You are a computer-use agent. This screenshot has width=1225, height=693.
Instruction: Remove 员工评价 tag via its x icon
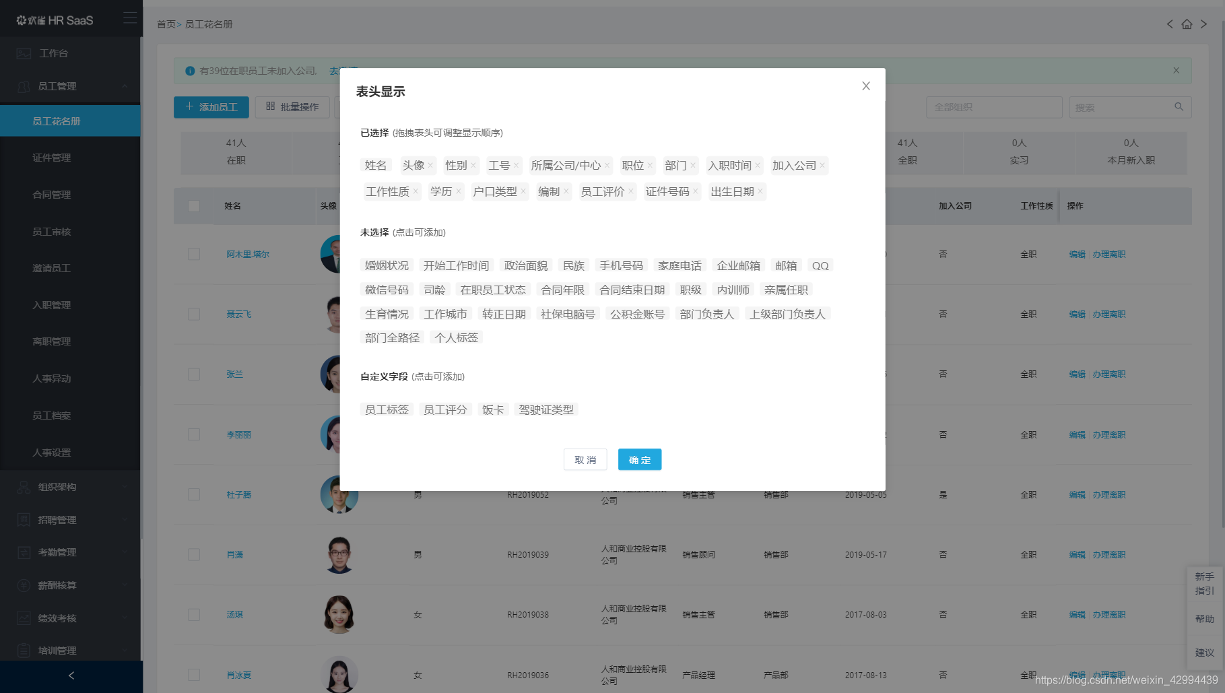[x=631, y=192]
